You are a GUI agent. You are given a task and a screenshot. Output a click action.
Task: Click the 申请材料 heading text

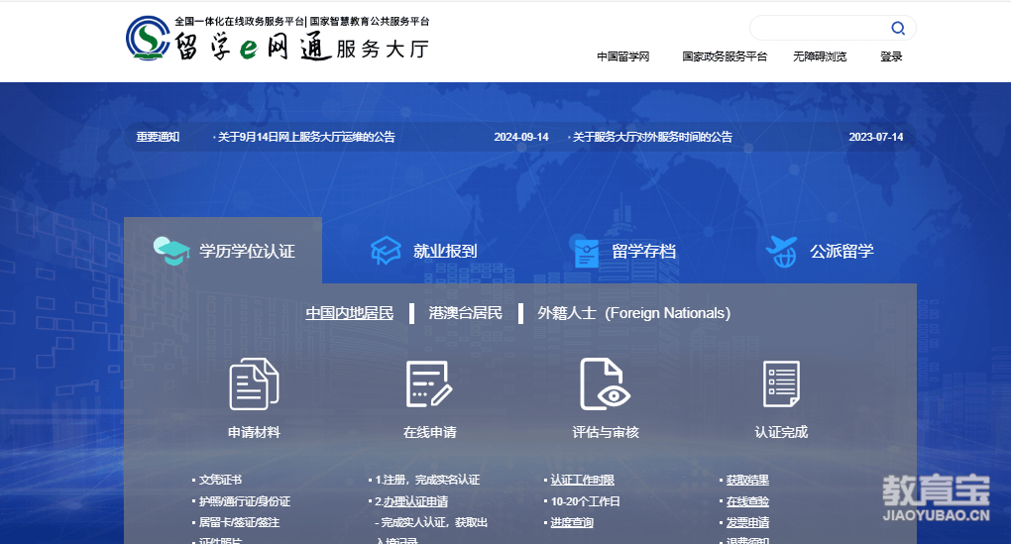254,432
